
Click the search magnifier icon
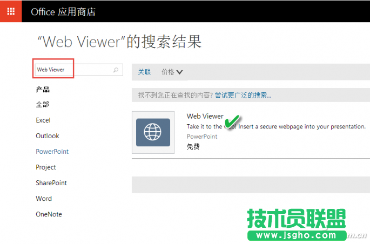[116, 70]
